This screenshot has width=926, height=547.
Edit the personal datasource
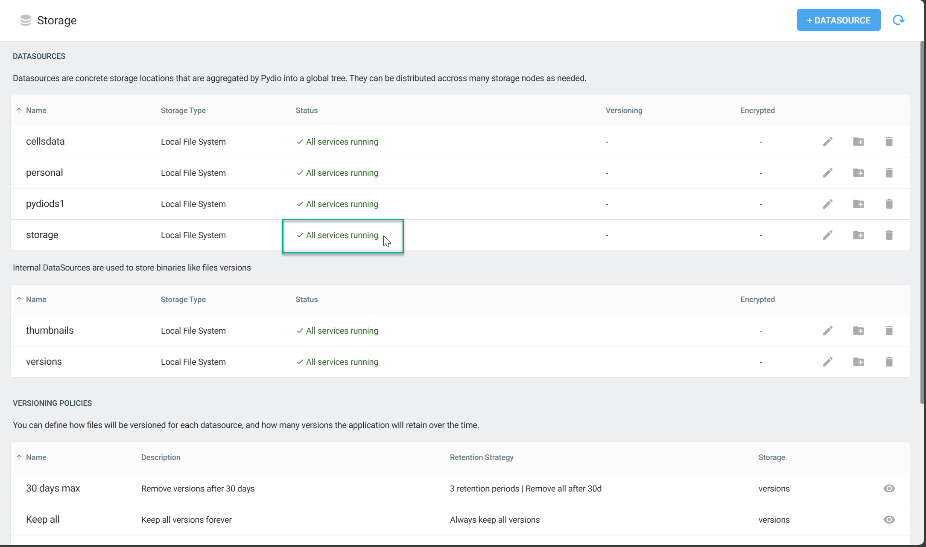828,173
